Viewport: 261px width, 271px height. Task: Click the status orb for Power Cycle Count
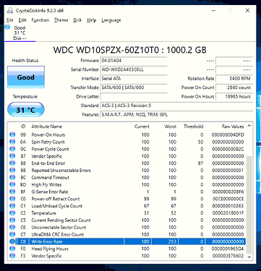[x=12, y=149]
